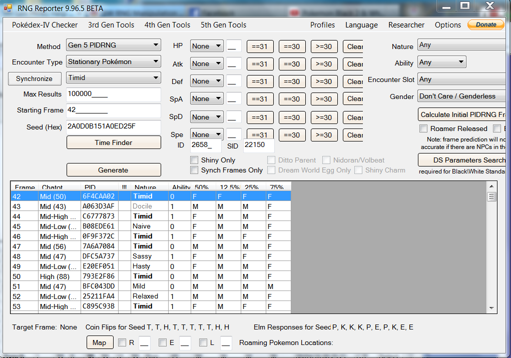Screen dimensions: 511x358
Task: Click the scroll up arrow of results table
Action: [x=491, y=186]
